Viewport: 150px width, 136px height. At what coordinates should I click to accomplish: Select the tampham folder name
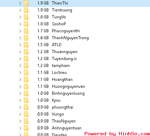coord(61,66)
